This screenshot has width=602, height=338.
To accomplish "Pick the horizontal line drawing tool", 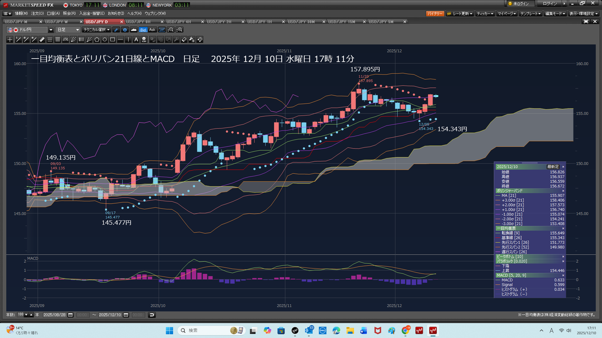I will (120, 39).
